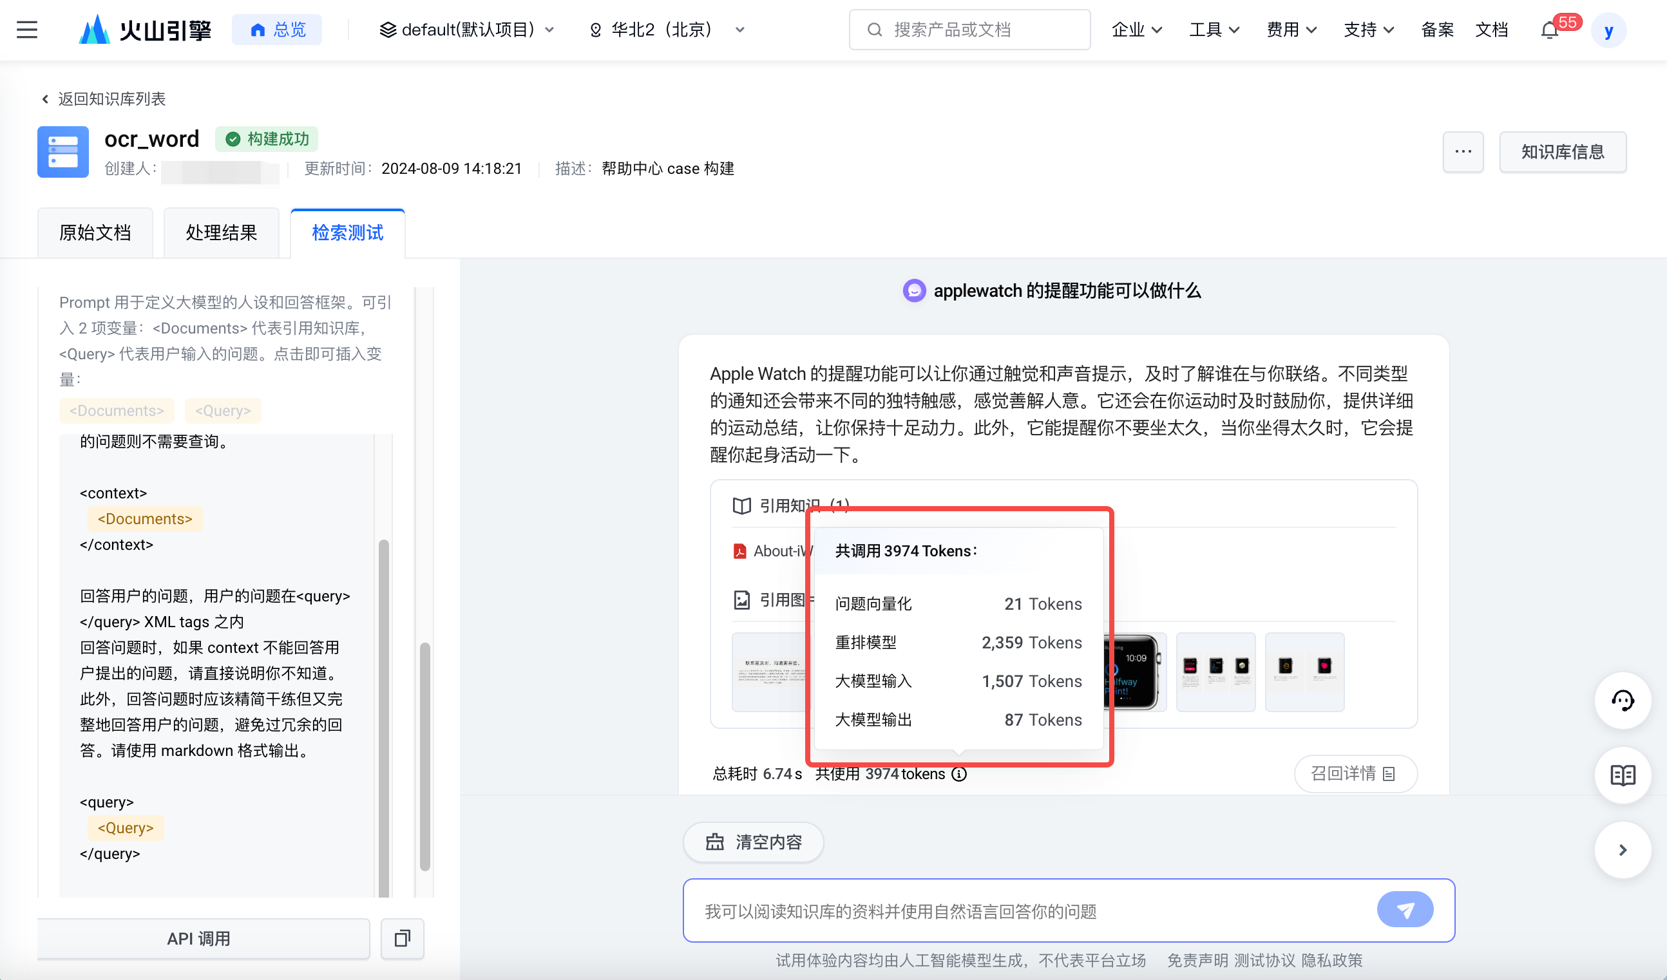The image size is (1667, 980).
Task: Expand the floating right-arrow button
Action: [x=1623, y=851]
